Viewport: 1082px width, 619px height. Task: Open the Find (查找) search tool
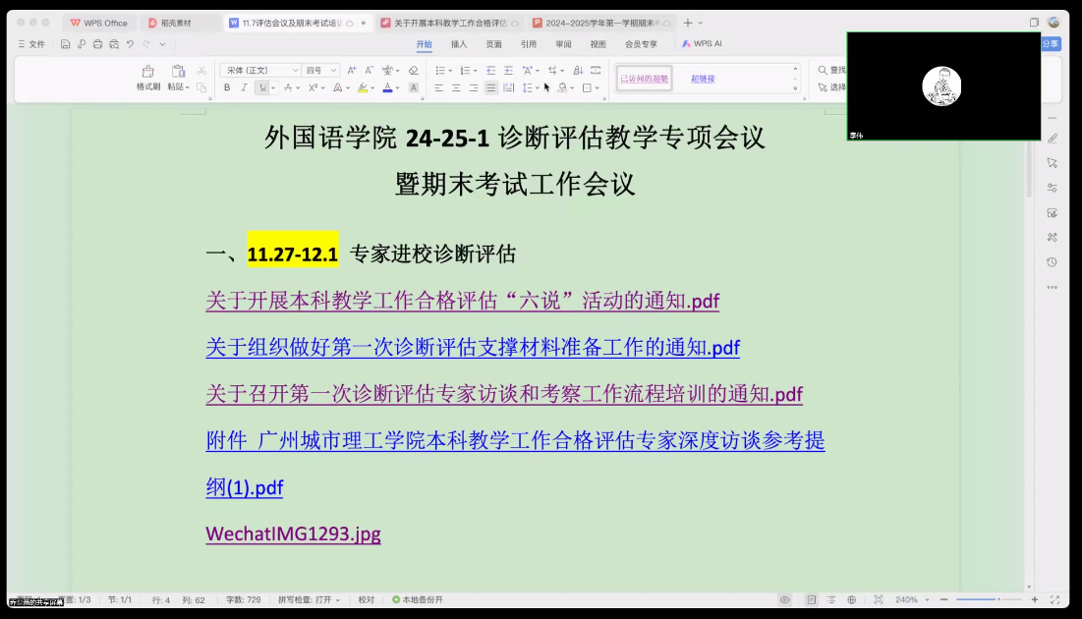coord(831,70)
